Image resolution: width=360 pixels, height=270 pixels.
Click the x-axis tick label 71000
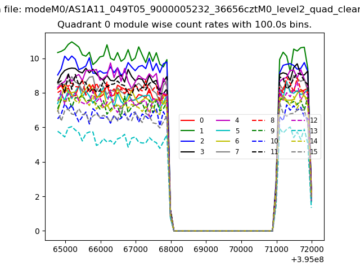(x=276, y=249)
